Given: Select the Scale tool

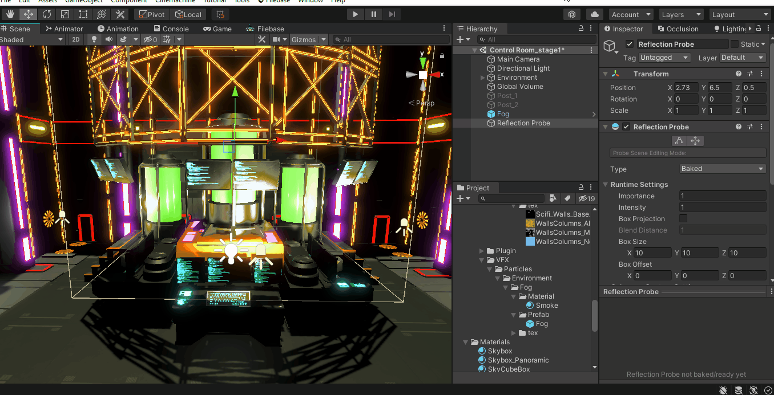Looking at the screenshot, I should pos(65,14).
